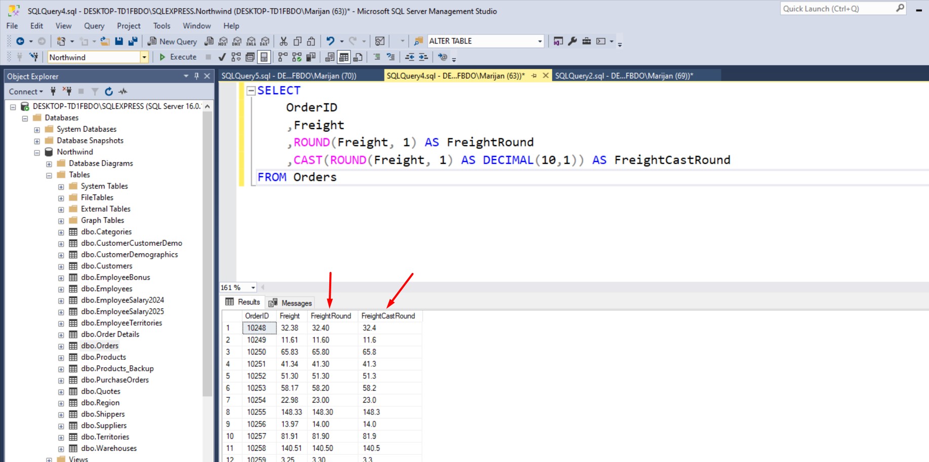Click the Activity Monitor icon in Object Explorer
This screenshot has width=929, height=462.
(x=123, y=92)
